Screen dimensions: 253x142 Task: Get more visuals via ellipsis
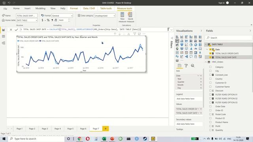point(182,60)
